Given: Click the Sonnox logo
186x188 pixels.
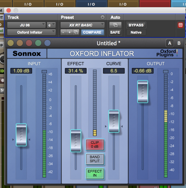Looking at the screenshot, I should pos(27,53).
